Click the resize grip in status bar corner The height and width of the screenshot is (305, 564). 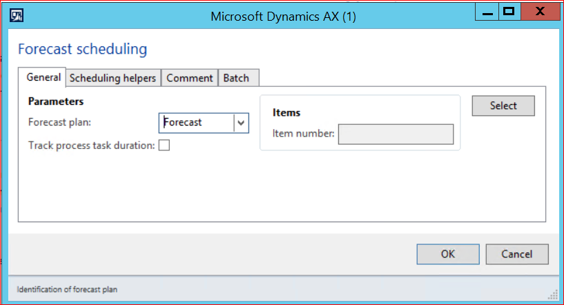(x=553, y=295)
